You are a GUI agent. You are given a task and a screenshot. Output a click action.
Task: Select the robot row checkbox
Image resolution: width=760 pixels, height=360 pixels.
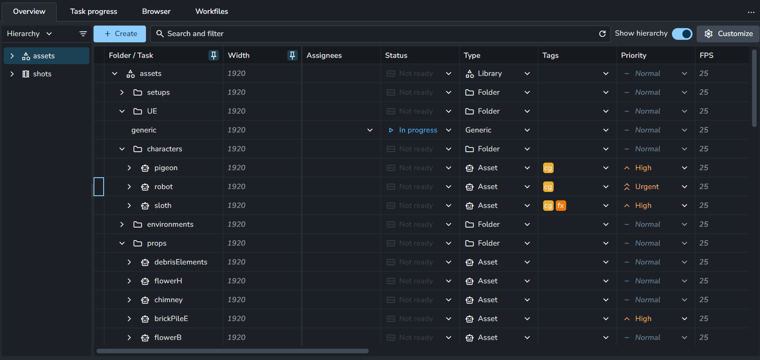point(99,187)
